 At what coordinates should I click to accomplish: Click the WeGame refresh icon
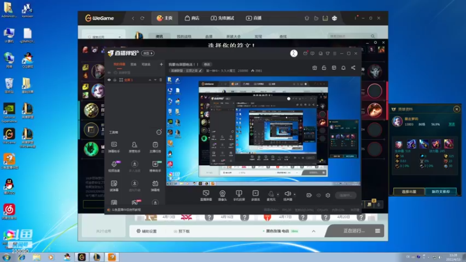(x=142, y=18)
